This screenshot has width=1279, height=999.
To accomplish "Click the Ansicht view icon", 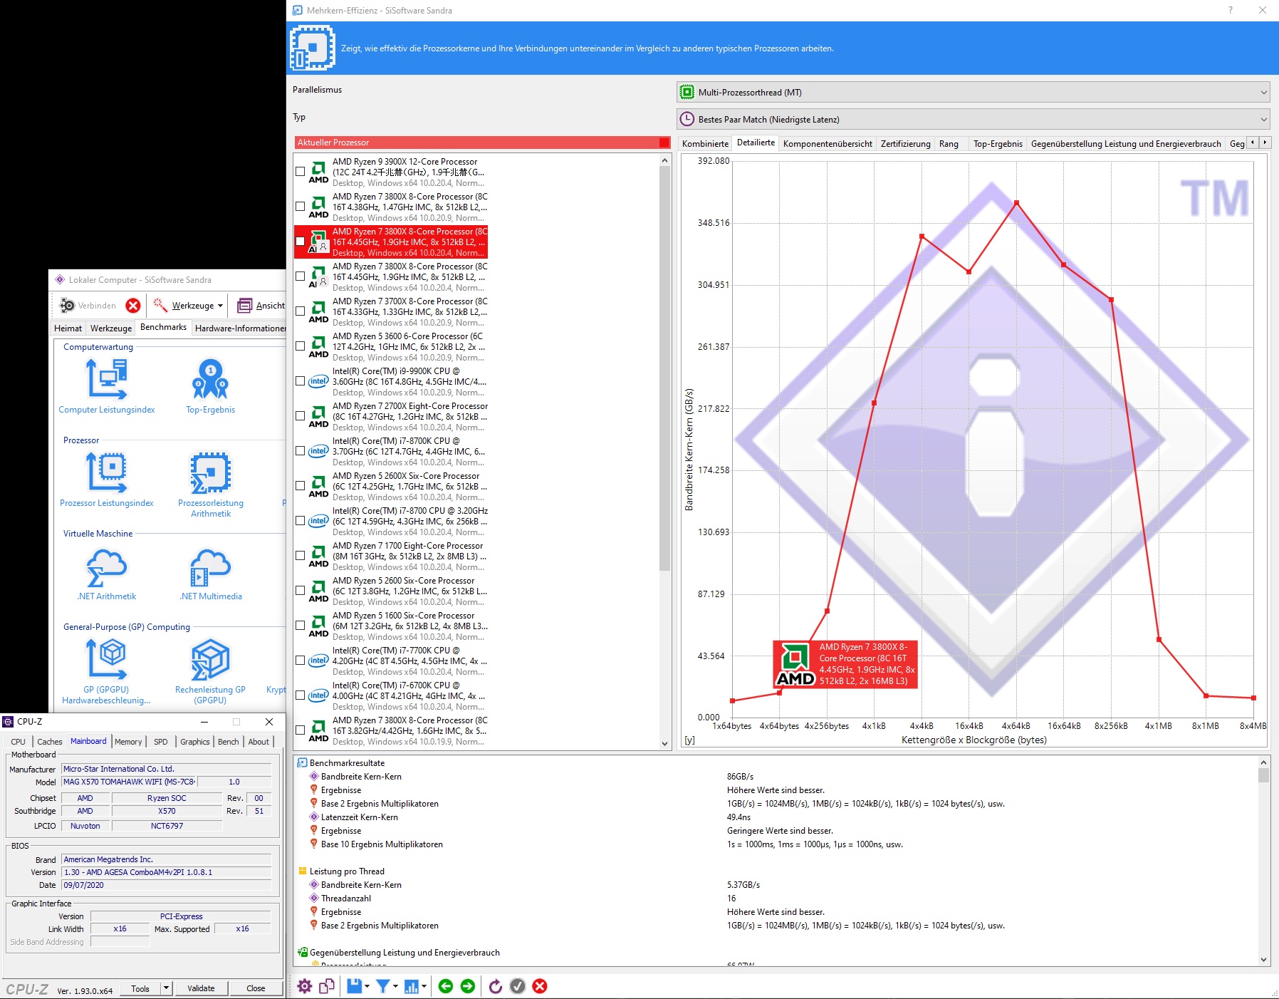I will [244, 306].
